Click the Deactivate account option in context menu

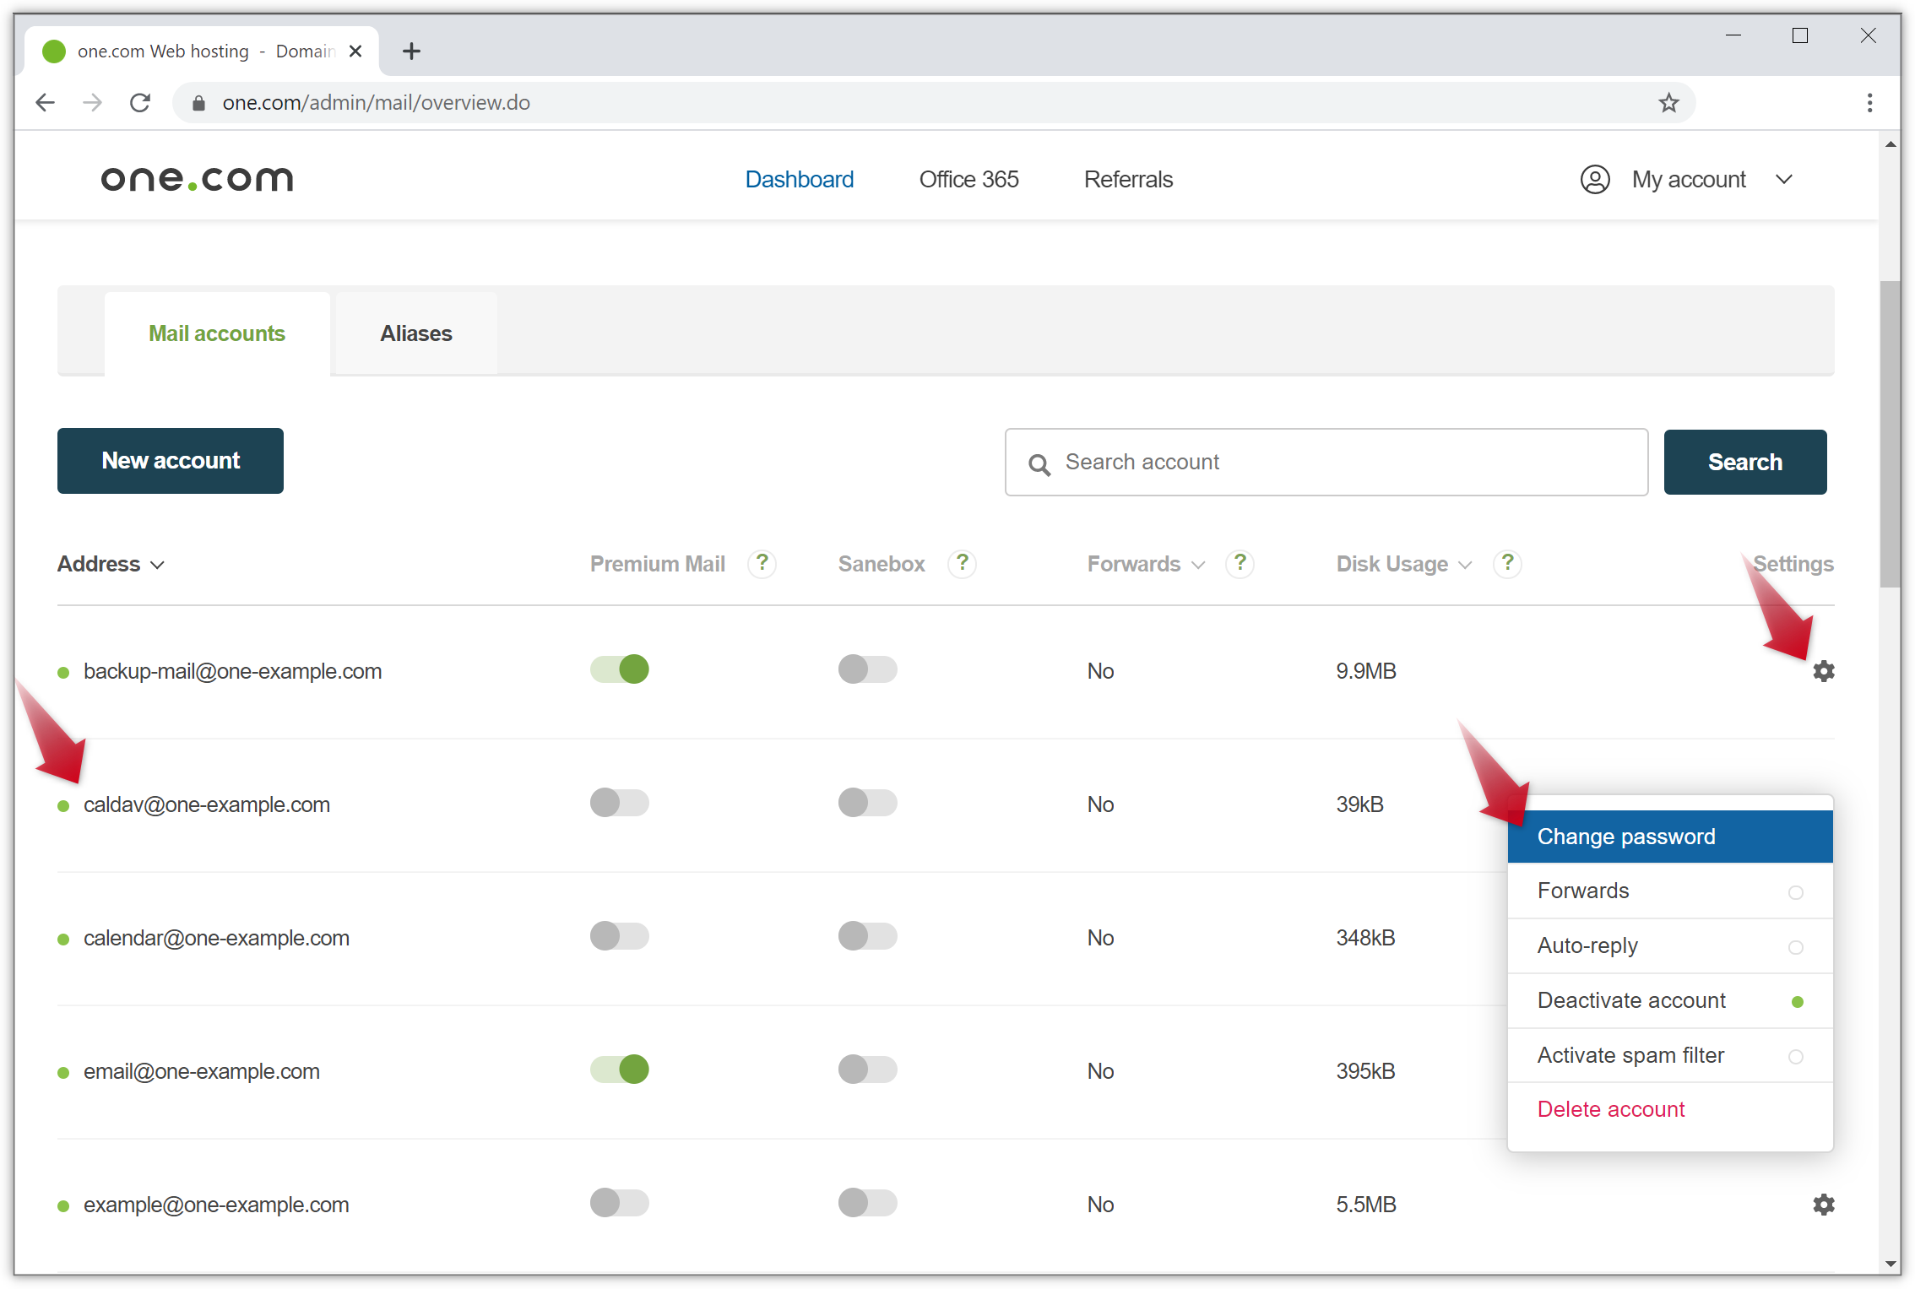pos(1631,999)
